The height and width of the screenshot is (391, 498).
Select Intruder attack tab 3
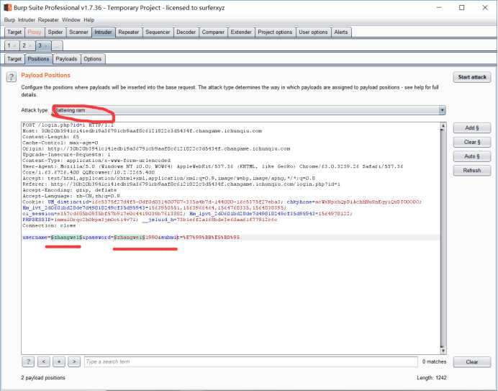pyautogui.click(x=43, y=46)
